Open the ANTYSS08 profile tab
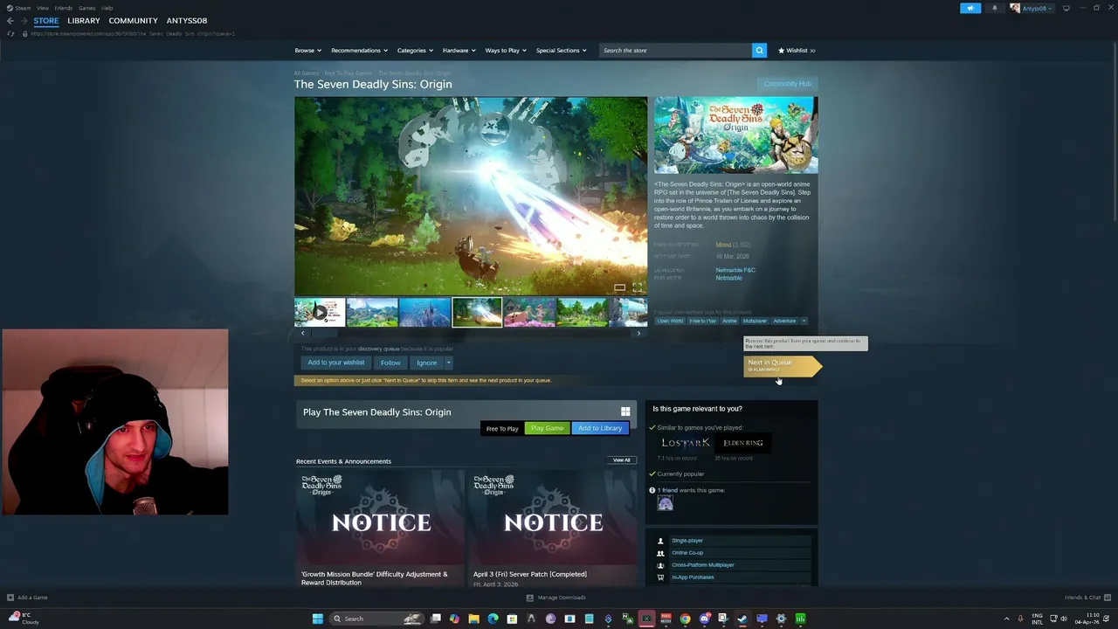This screenshot has height=629, width=1118. [x=187, y=20]
